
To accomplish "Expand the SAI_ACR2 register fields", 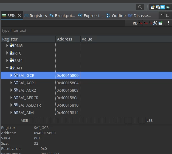I will [11, 90].
